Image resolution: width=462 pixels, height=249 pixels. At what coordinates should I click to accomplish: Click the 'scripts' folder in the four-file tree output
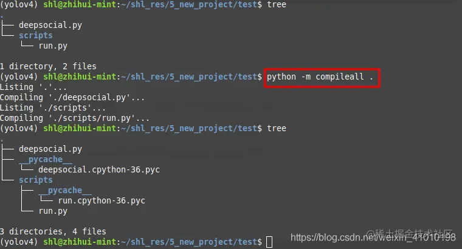[x=36, y=180]
